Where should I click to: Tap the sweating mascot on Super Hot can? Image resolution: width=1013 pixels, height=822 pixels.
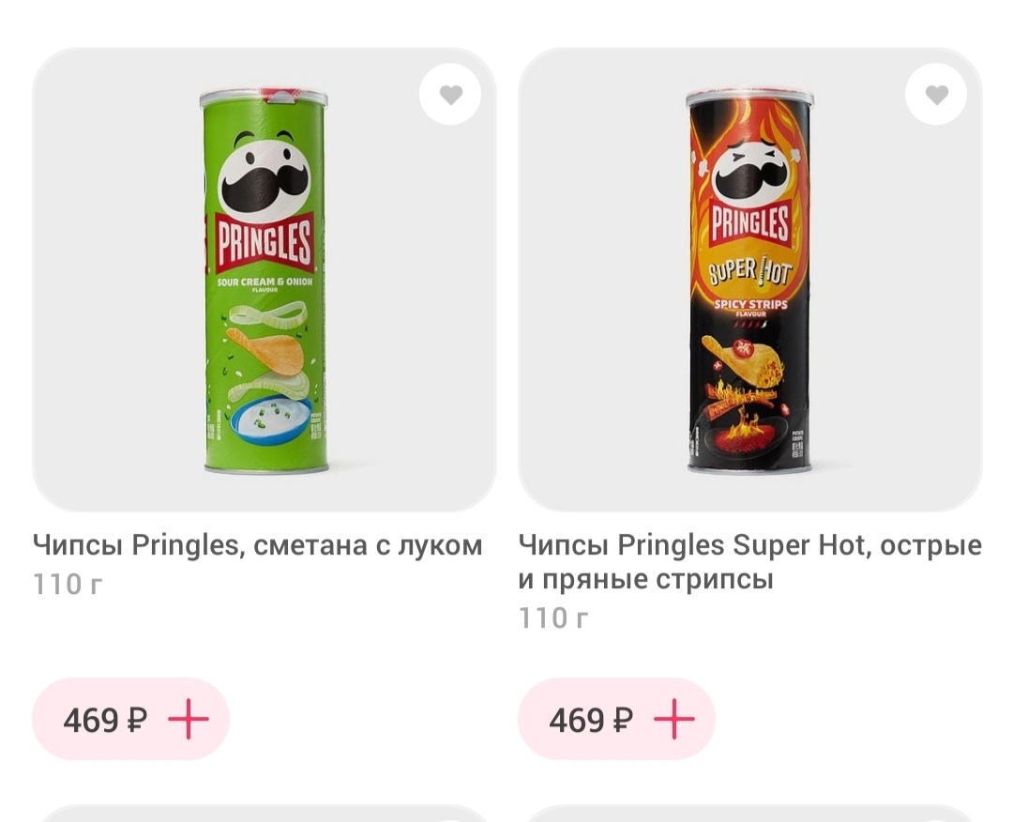[x=750, y=169]
